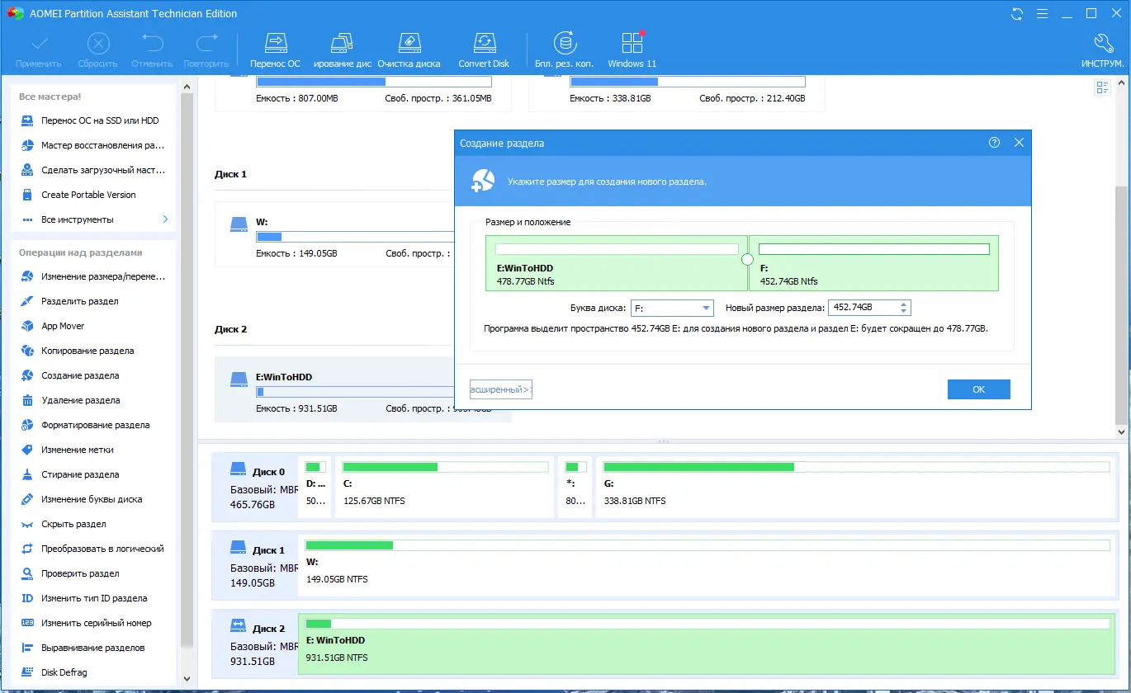This screenshot has width=1131, height=693.
Task: Click the refresh icon in title bar
Action: pos(1017,14)
